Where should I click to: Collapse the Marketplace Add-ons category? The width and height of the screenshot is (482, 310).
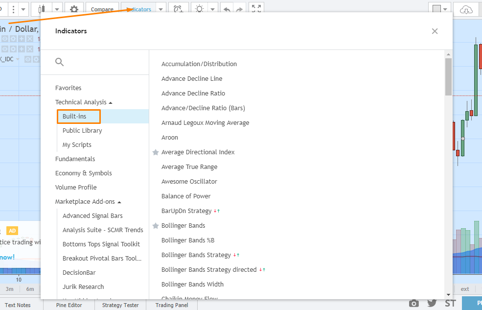click(x=119, y=202)
